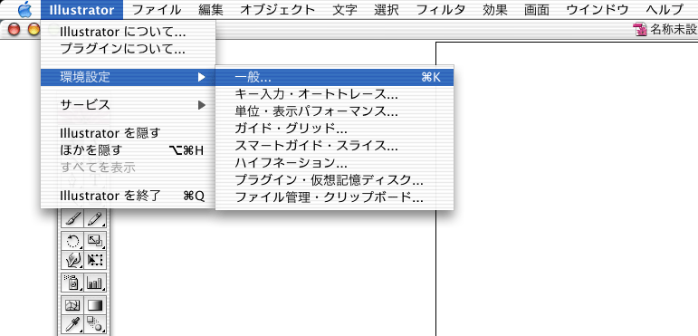Screen dimensions: 698x336
Task: Open プラグイン・仮想記憶ディスク… preferences
Action: [334, 180]
